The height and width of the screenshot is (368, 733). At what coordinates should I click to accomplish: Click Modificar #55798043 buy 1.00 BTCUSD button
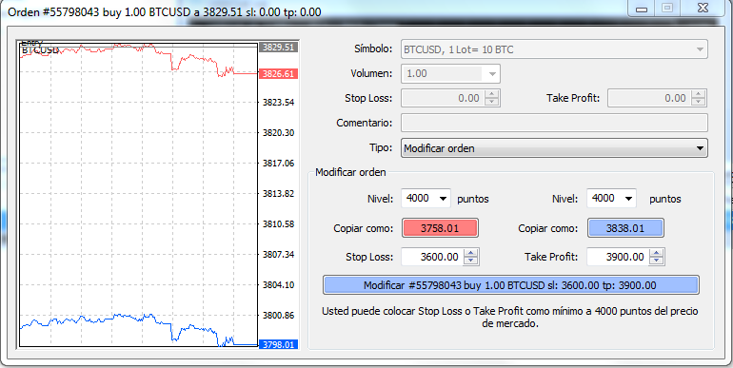click(x=510, y=285)
